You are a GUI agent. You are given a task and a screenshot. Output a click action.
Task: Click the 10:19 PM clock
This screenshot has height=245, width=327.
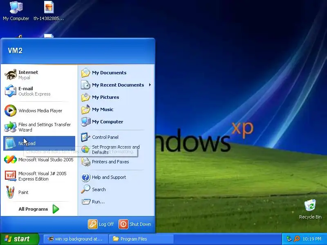coord(312,239)
